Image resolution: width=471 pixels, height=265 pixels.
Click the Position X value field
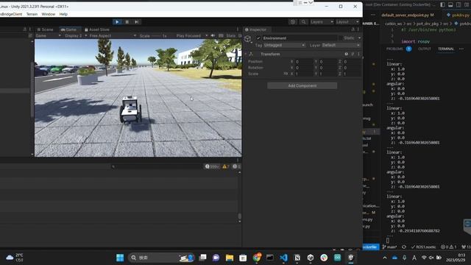tap(304, 62)
